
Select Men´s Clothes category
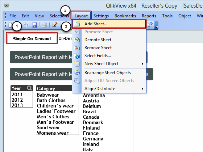tap(57, 117)
